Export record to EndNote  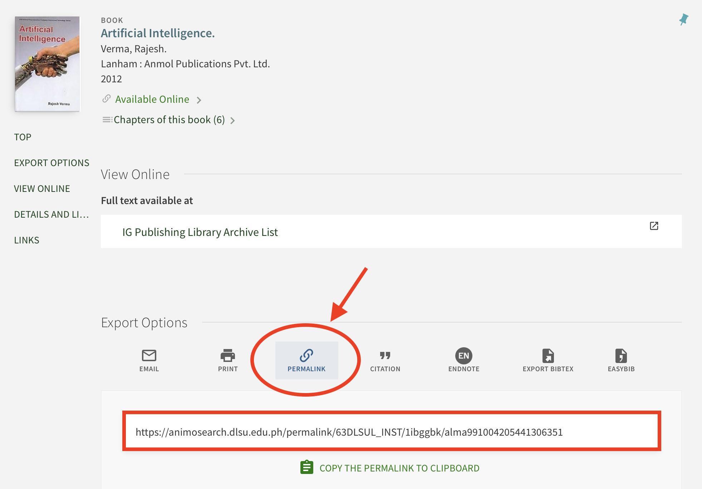[x=463, y=356]
